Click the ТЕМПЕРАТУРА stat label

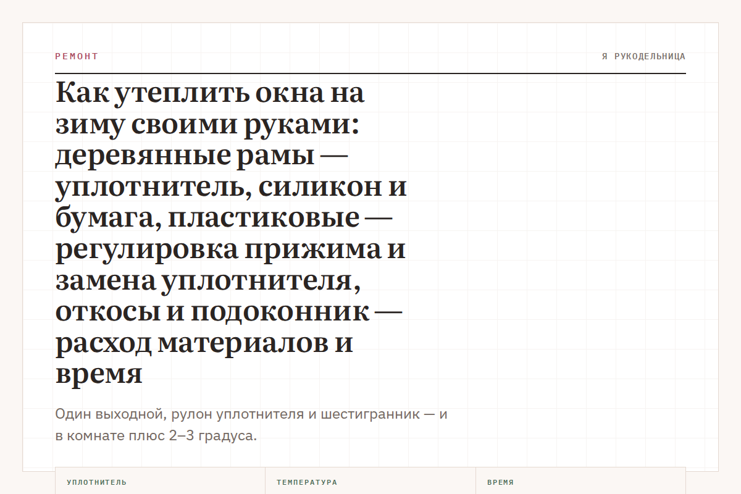click(x=307, y=482)
